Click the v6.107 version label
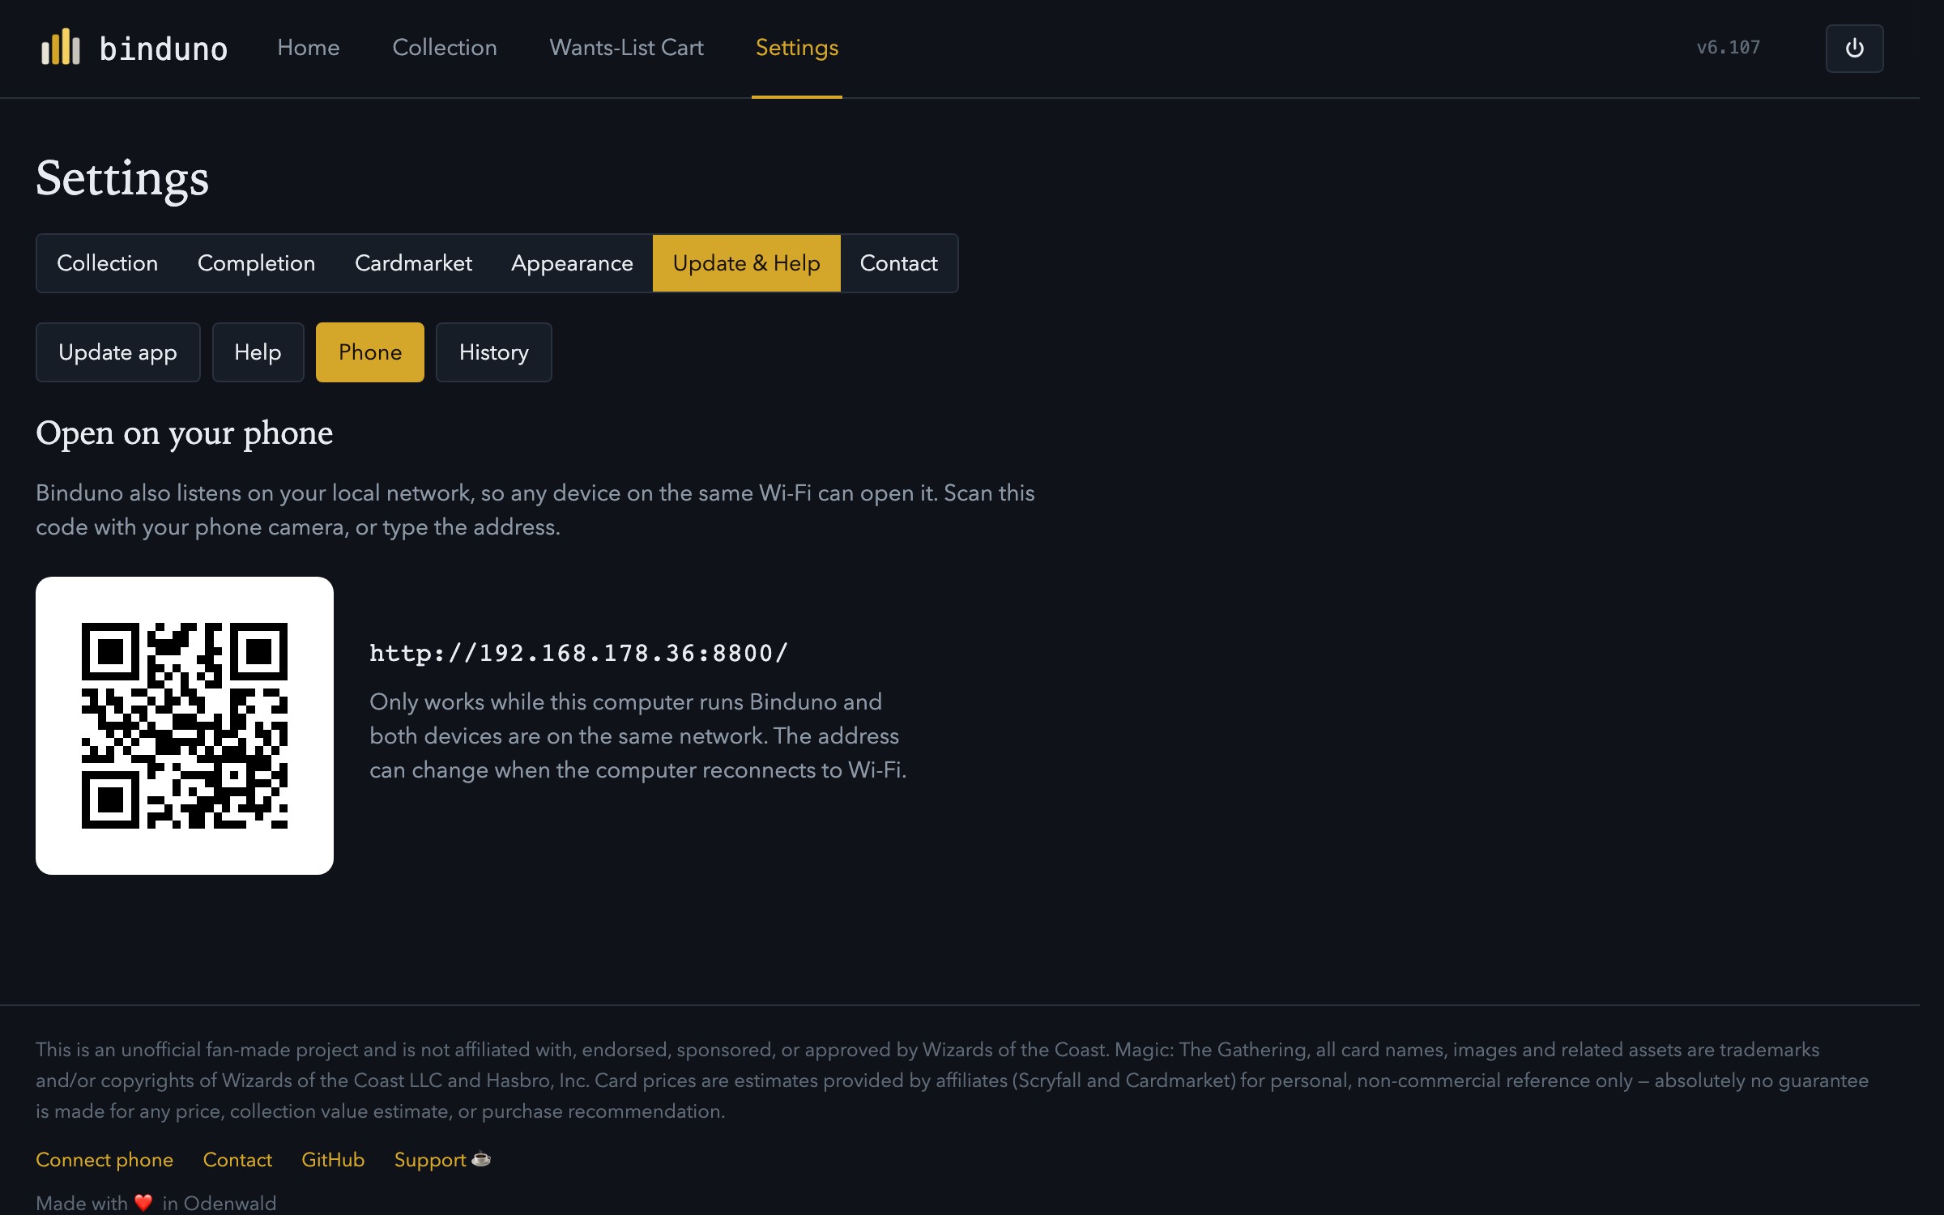The image size is (1944, 1215). 1729,48
